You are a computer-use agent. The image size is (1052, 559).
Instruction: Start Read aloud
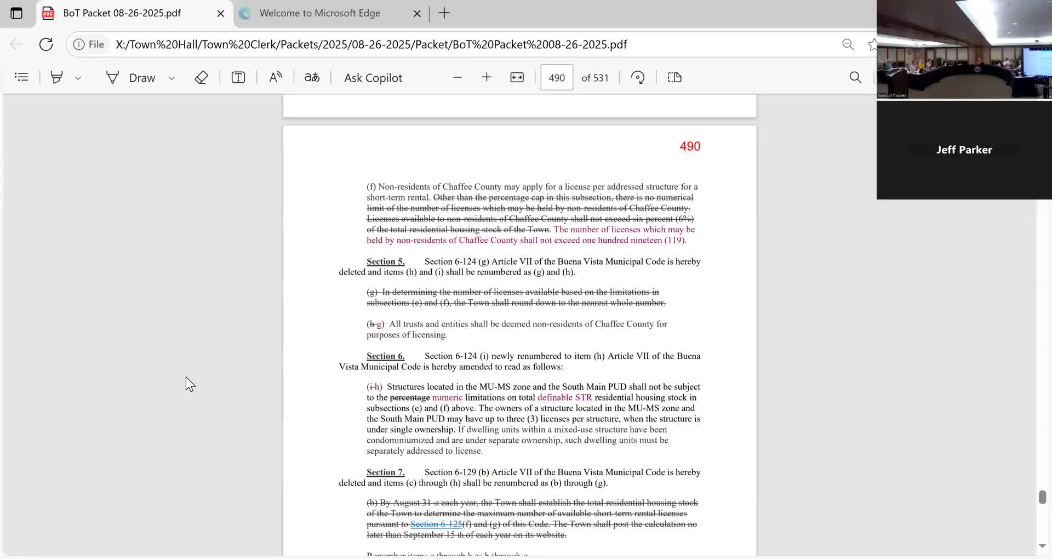pyautogui.click(x=276, y=77)
